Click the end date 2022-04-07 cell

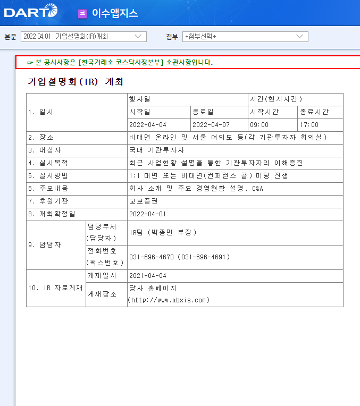tap(219, 125)
